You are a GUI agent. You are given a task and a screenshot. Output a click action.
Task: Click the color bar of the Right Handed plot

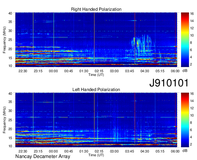pos(185,40)
